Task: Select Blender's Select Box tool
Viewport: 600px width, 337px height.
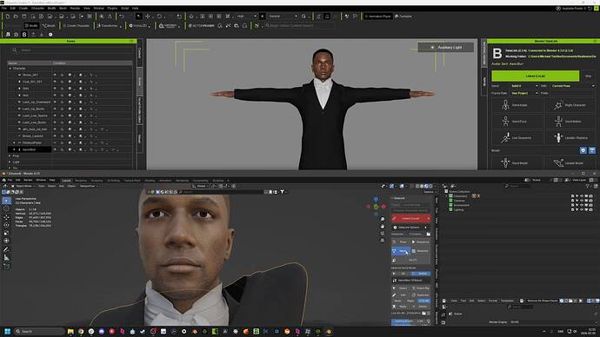Action: click(6, 201)
